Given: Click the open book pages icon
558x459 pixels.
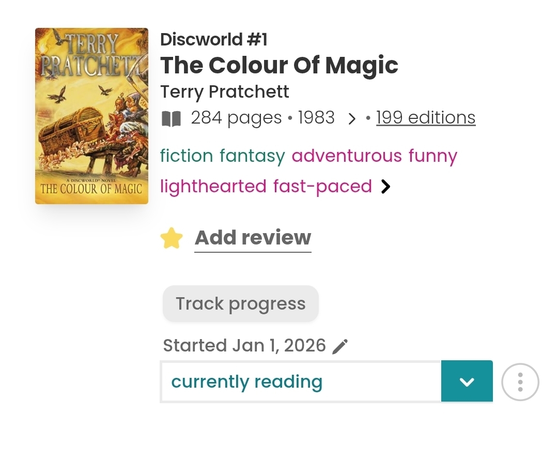Looking at the screenshot, I should [172, 119].
